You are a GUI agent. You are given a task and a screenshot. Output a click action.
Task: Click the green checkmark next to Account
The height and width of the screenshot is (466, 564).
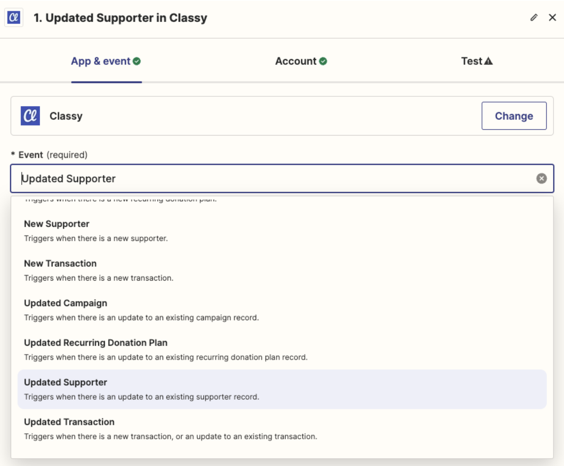coord(323,61)
